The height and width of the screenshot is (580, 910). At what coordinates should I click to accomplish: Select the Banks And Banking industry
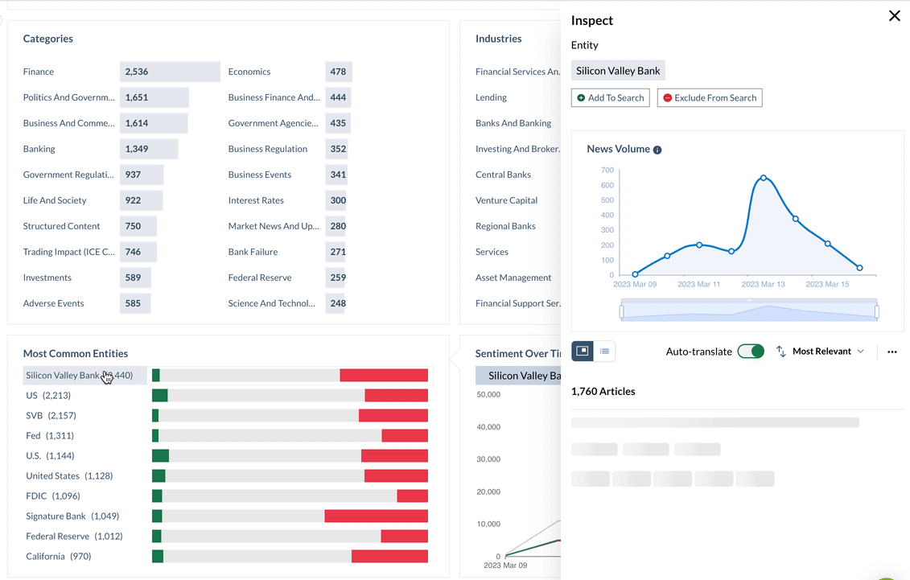513,123
